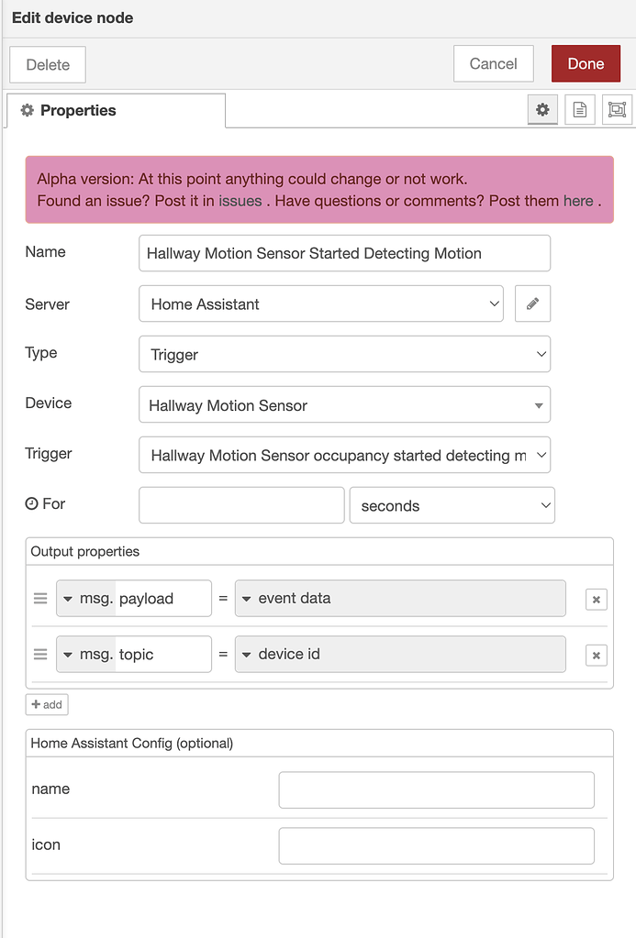Cancel editing the device node
This screenshot has height=938, width=636.
pos(493,63)
